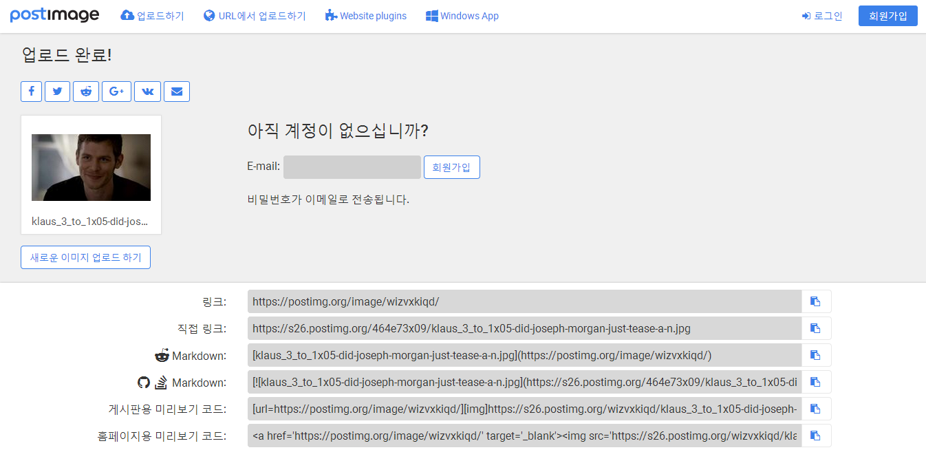Select the 직접 링크 URL field
Image resolution: width=926 pixels, height=450 pixels.
click(525, 328)
